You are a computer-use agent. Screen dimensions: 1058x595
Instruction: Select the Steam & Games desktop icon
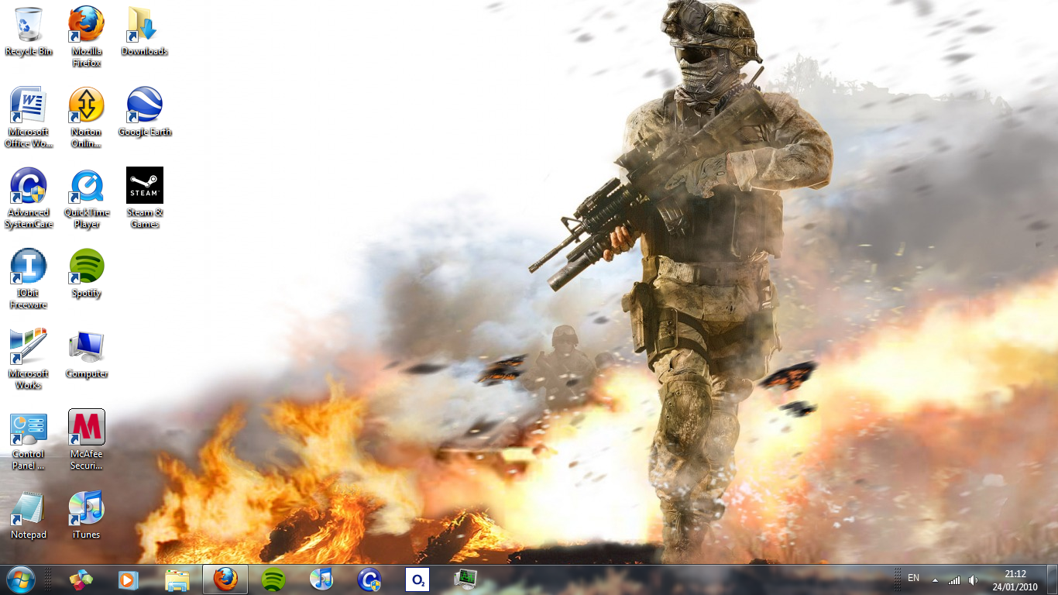click(x=145, y=198)
